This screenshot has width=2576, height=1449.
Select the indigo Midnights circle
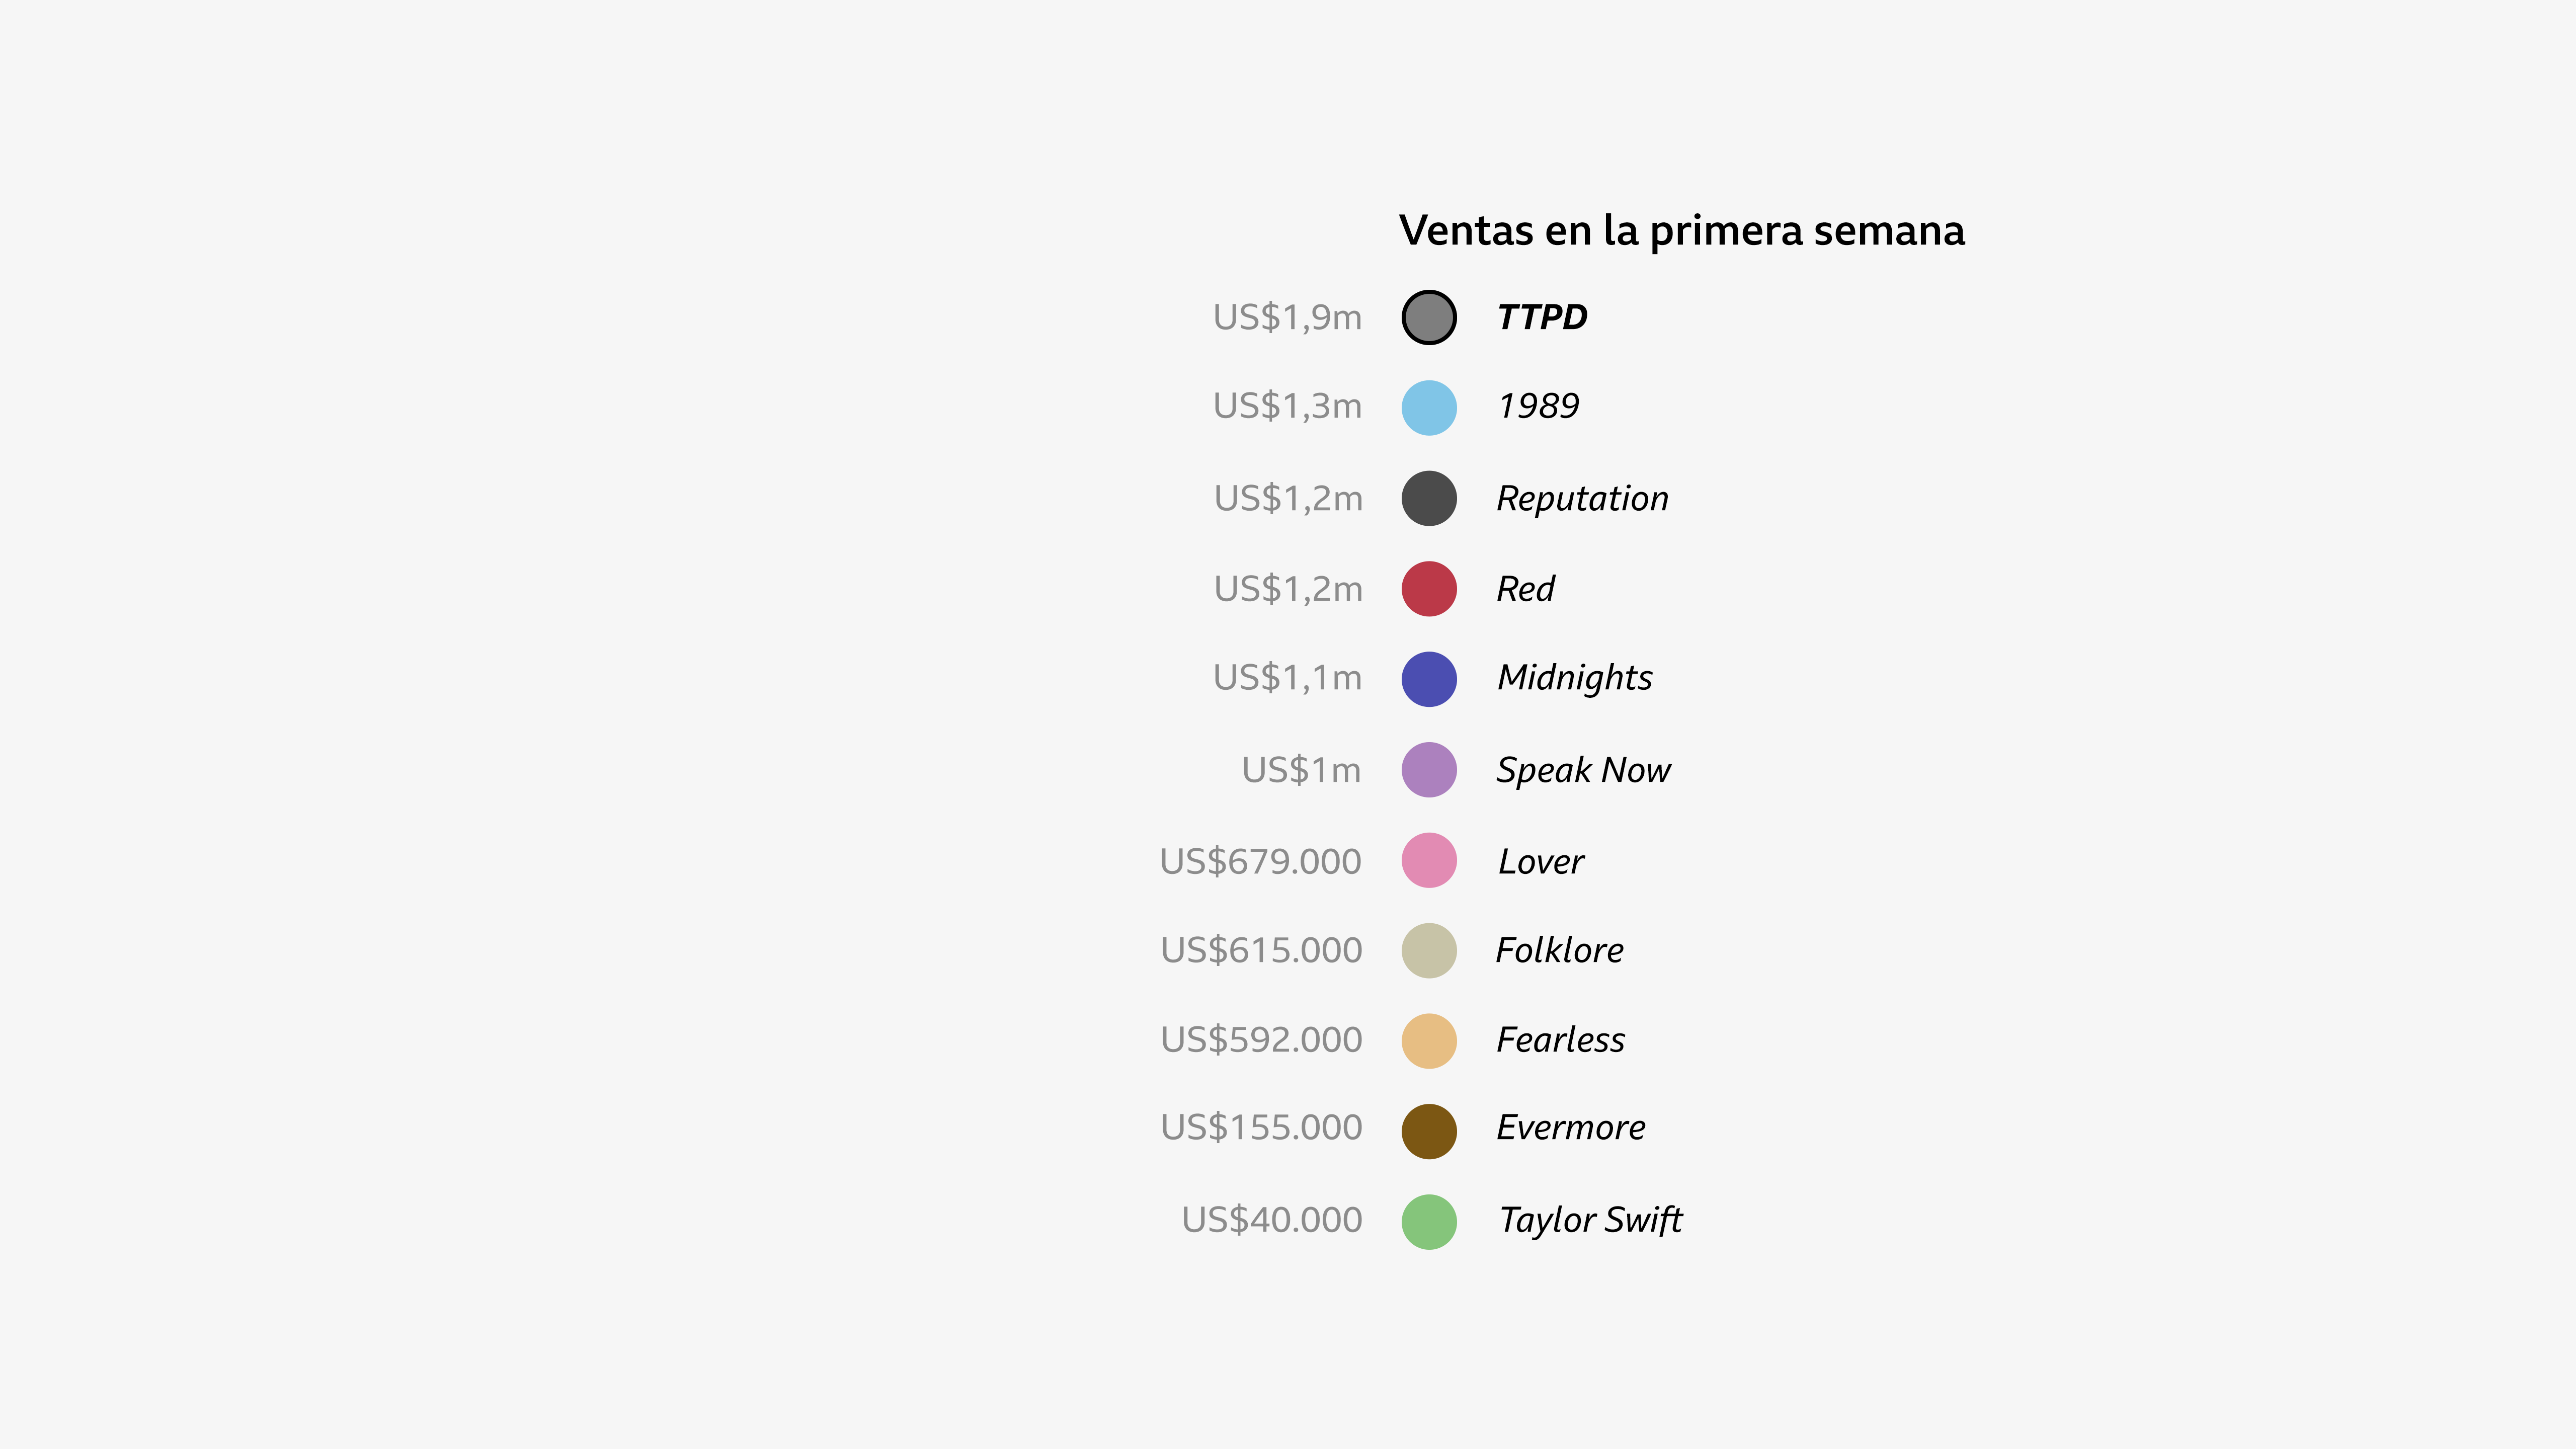click(1429, 679)
